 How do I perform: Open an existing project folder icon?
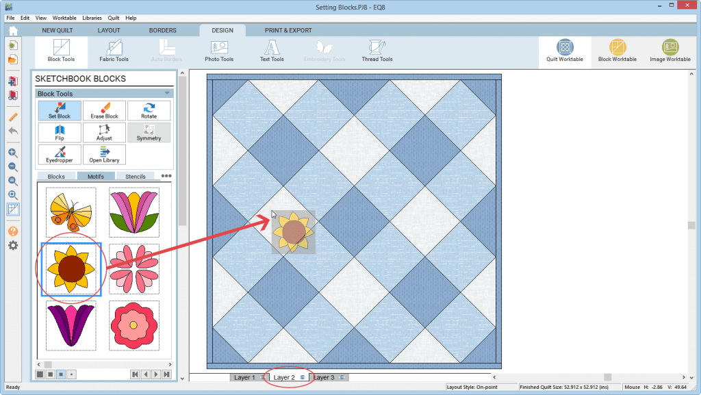13,60
